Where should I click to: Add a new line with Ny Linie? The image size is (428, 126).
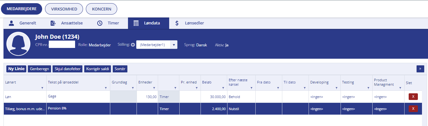[x=16, y=69]
